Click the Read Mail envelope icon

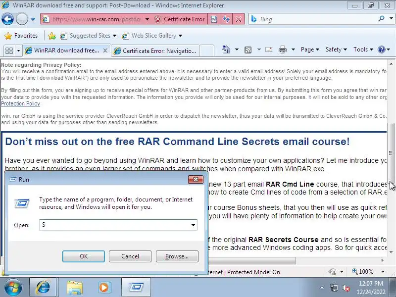(269, 49)
